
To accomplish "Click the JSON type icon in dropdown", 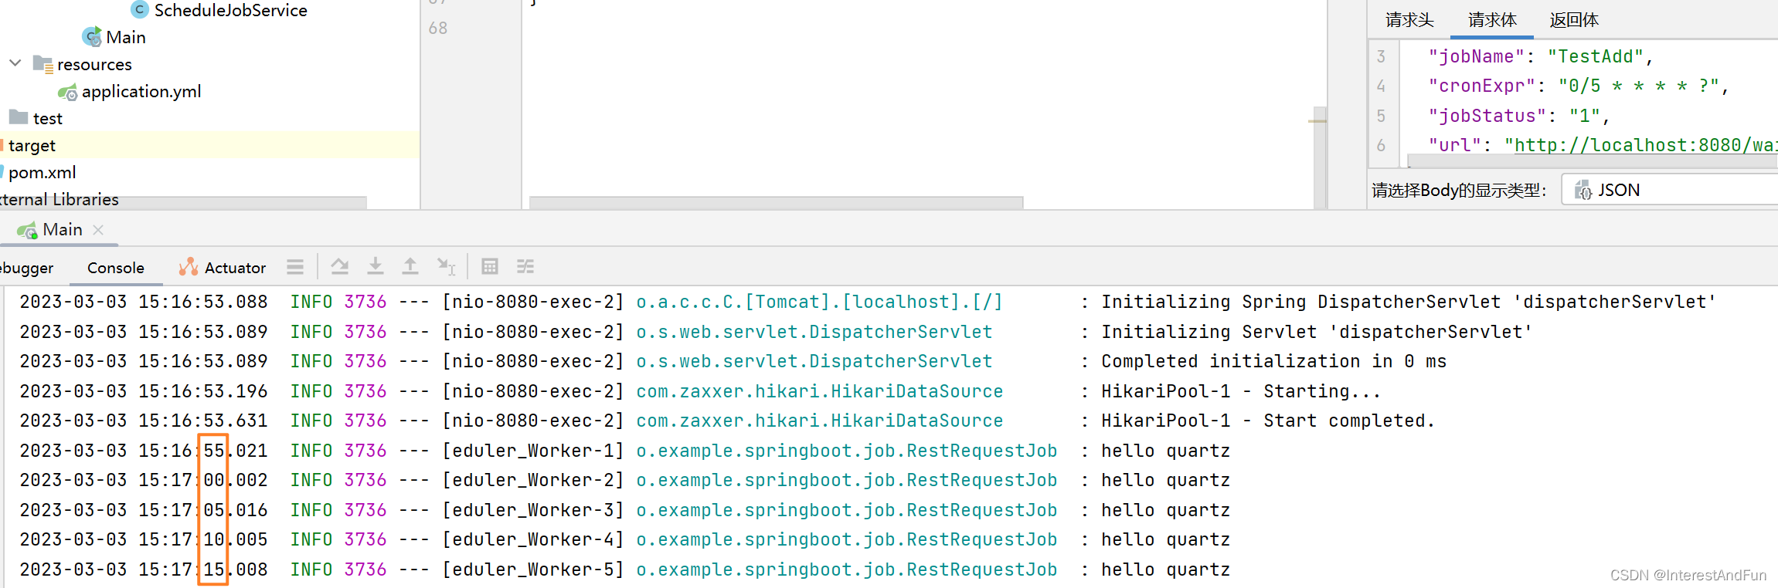I will (x=1583, y=190).
